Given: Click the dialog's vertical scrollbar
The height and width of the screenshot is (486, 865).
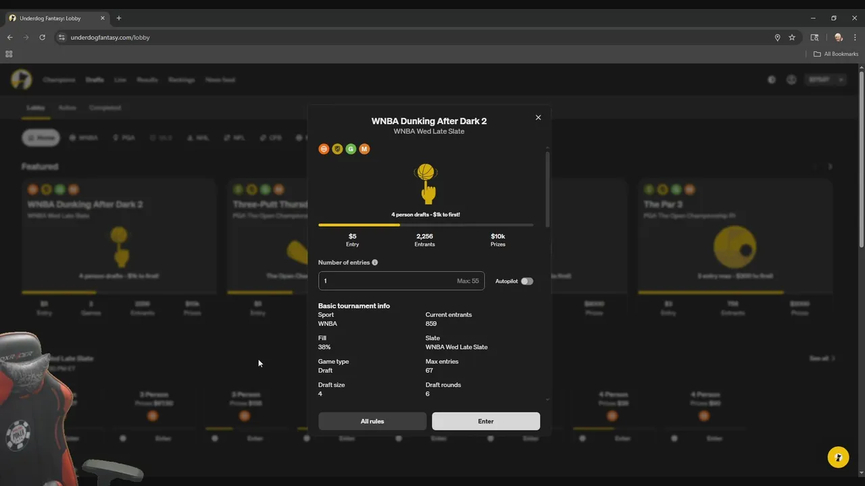Looking at the screenshot, I should (547, 190).
